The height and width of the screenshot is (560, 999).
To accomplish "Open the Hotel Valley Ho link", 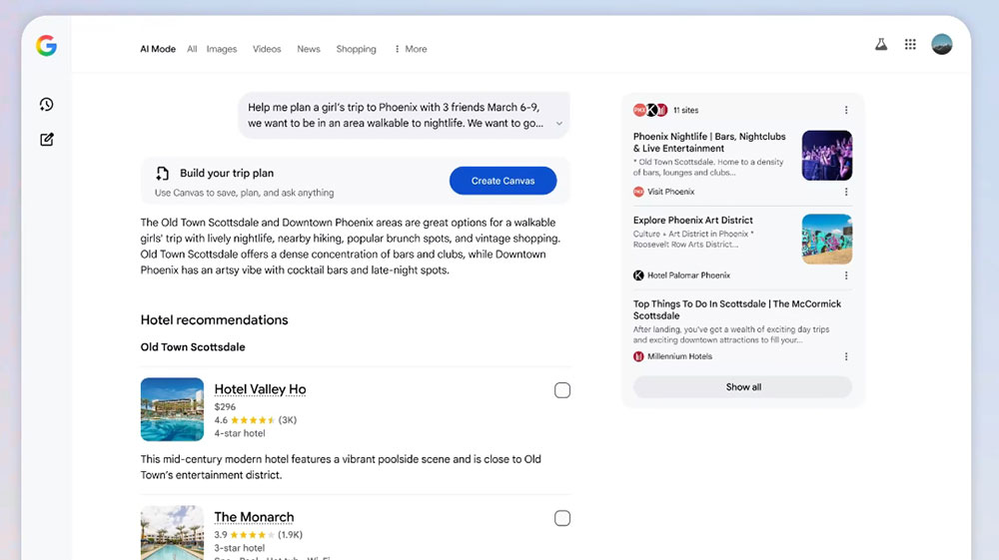I will coord(260,389).
